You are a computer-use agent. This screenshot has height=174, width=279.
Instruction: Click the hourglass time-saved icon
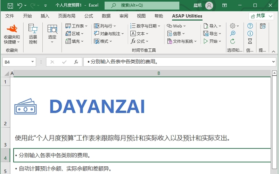pyautogui.click(x=250, y=41)
